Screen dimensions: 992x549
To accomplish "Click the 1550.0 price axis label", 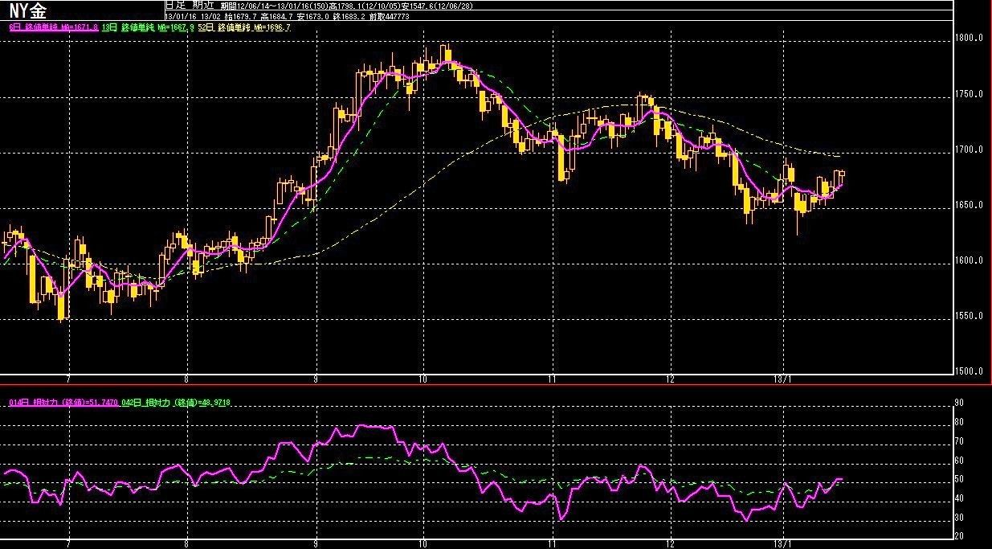I will (x=970, y=316).
